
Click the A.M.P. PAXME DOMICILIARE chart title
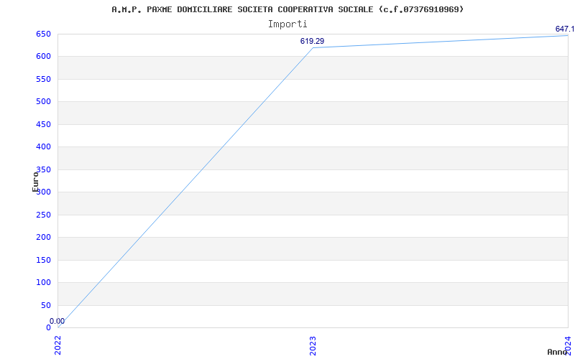[x=287, y=9]
